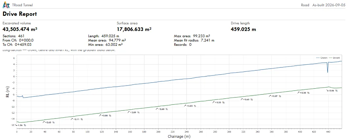Select the excavated volume value 43,505.474 m³
Image resolution: width=348 pixels, height=140 pixels.
click(20, 29)
